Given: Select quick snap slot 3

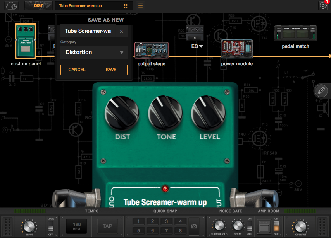Looking at the screenshot, I should tap(166, 221).
